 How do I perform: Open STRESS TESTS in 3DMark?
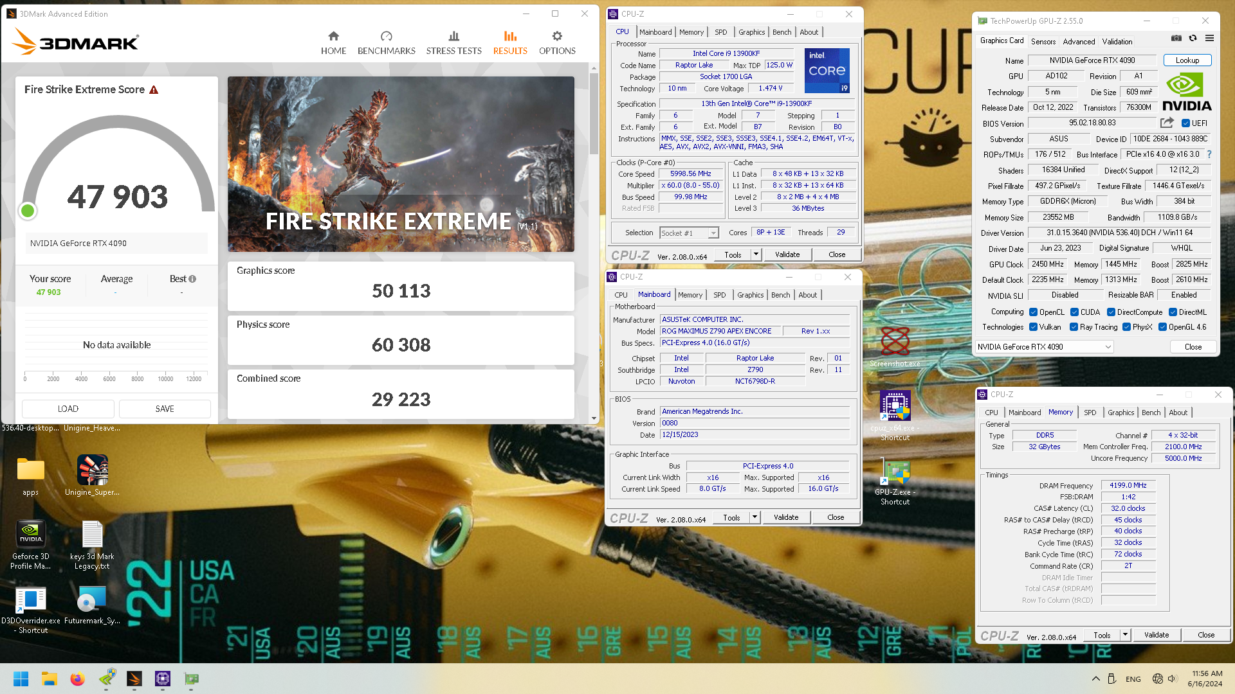[453, 43]
